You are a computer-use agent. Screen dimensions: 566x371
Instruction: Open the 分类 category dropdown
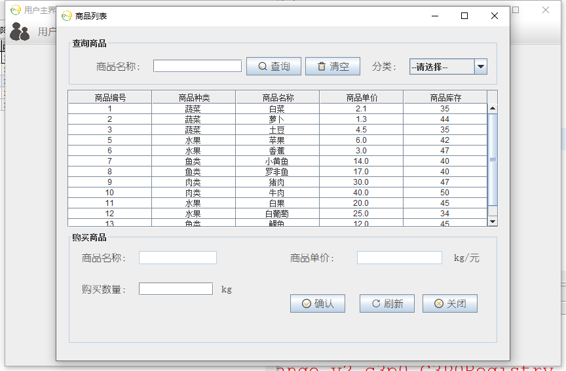[x=448, y=67]
